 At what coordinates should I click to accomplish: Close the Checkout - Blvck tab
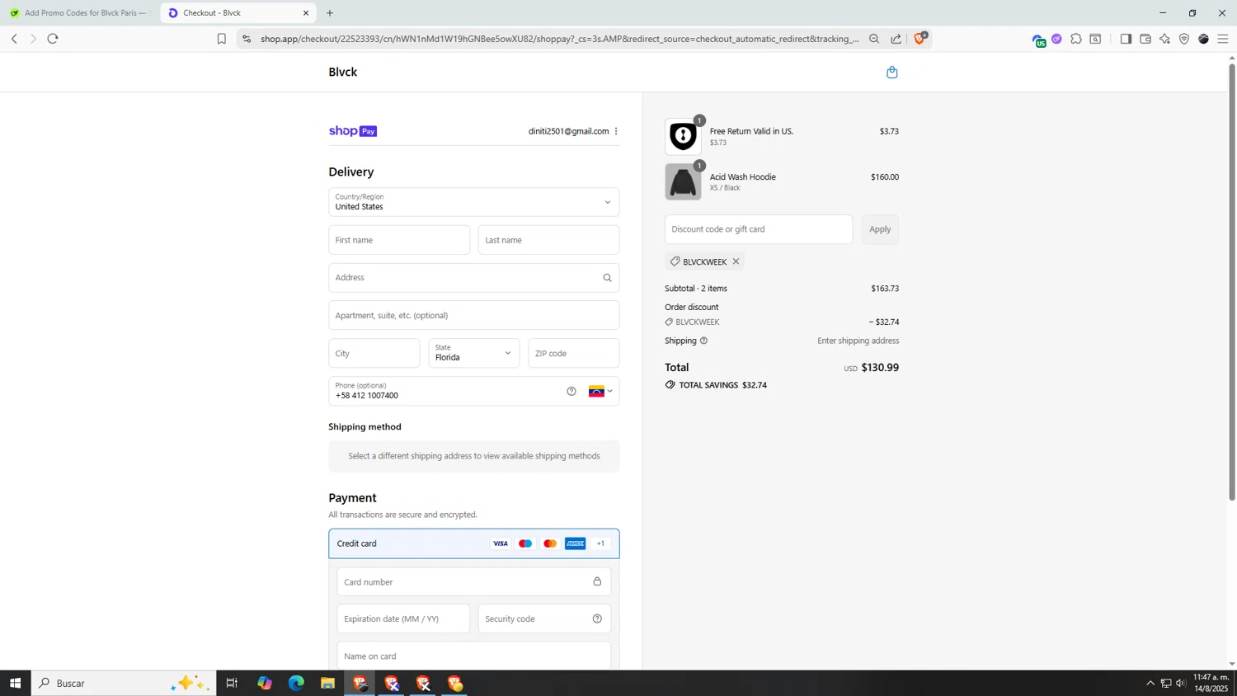(306, 13)
